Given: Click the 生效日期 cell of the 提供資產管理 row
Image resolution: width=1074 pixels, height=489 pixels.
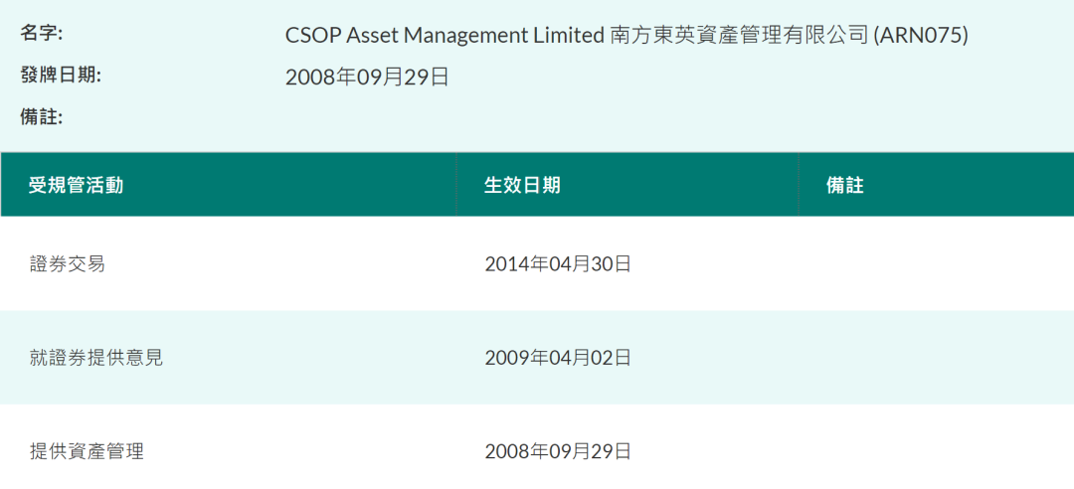Looking at the screenshot, I should 558,451.
